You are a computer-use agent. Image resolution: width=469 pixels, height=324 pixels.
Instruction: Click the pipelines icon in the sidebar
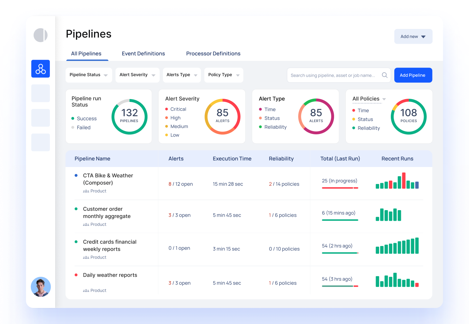pos(40,69)
